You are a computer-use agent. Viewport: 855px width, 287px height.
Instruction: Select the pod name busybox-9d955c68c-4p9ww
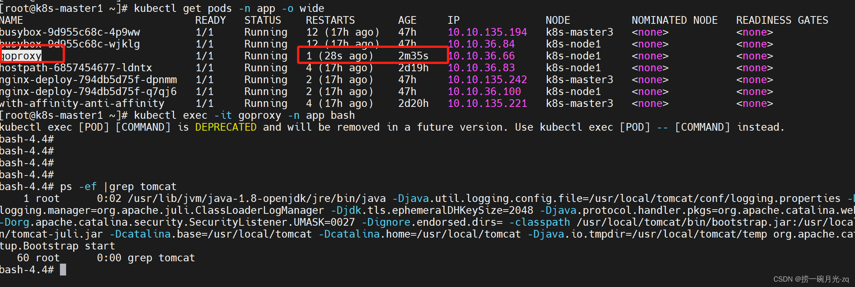click(x=70, y=32)
